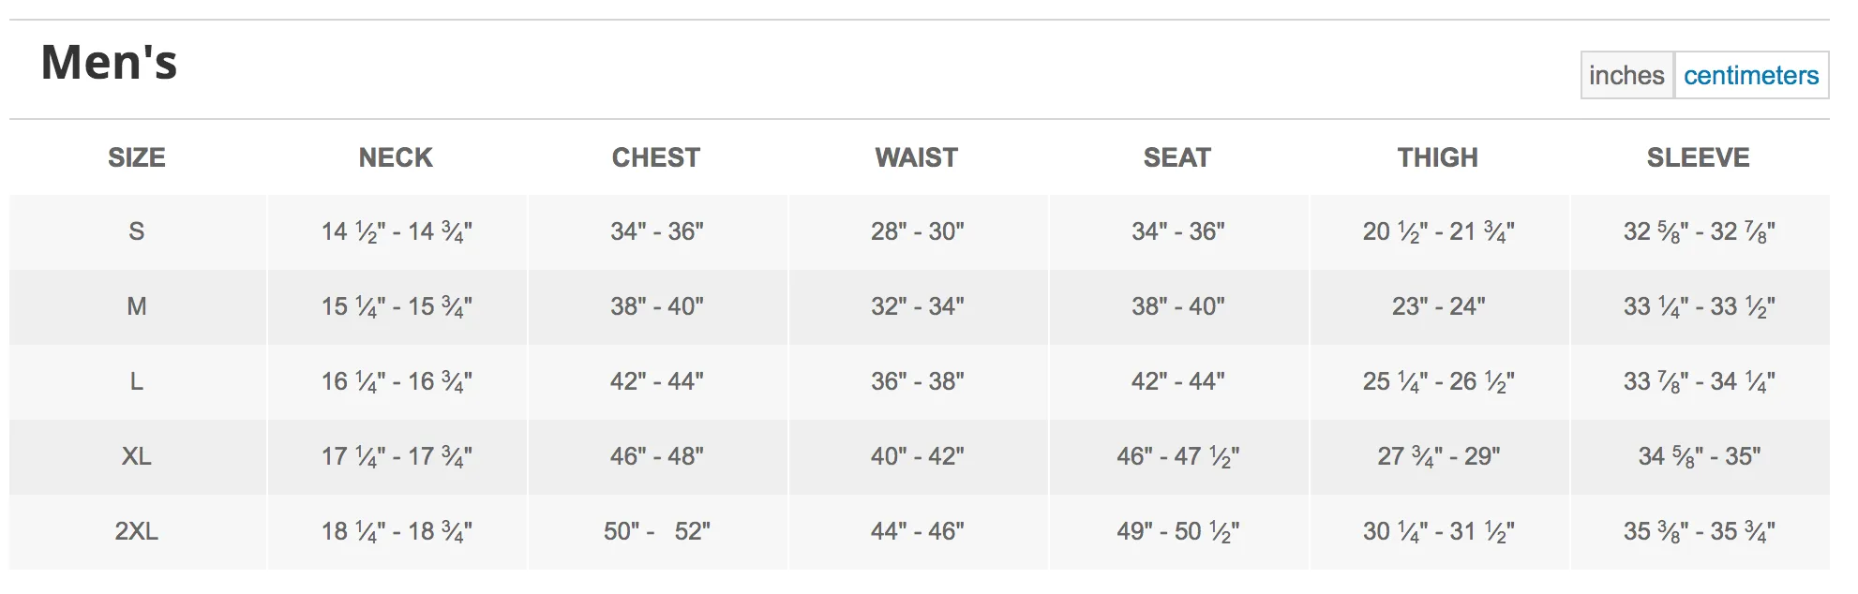Click the Men's section heading

click(109, 63)
